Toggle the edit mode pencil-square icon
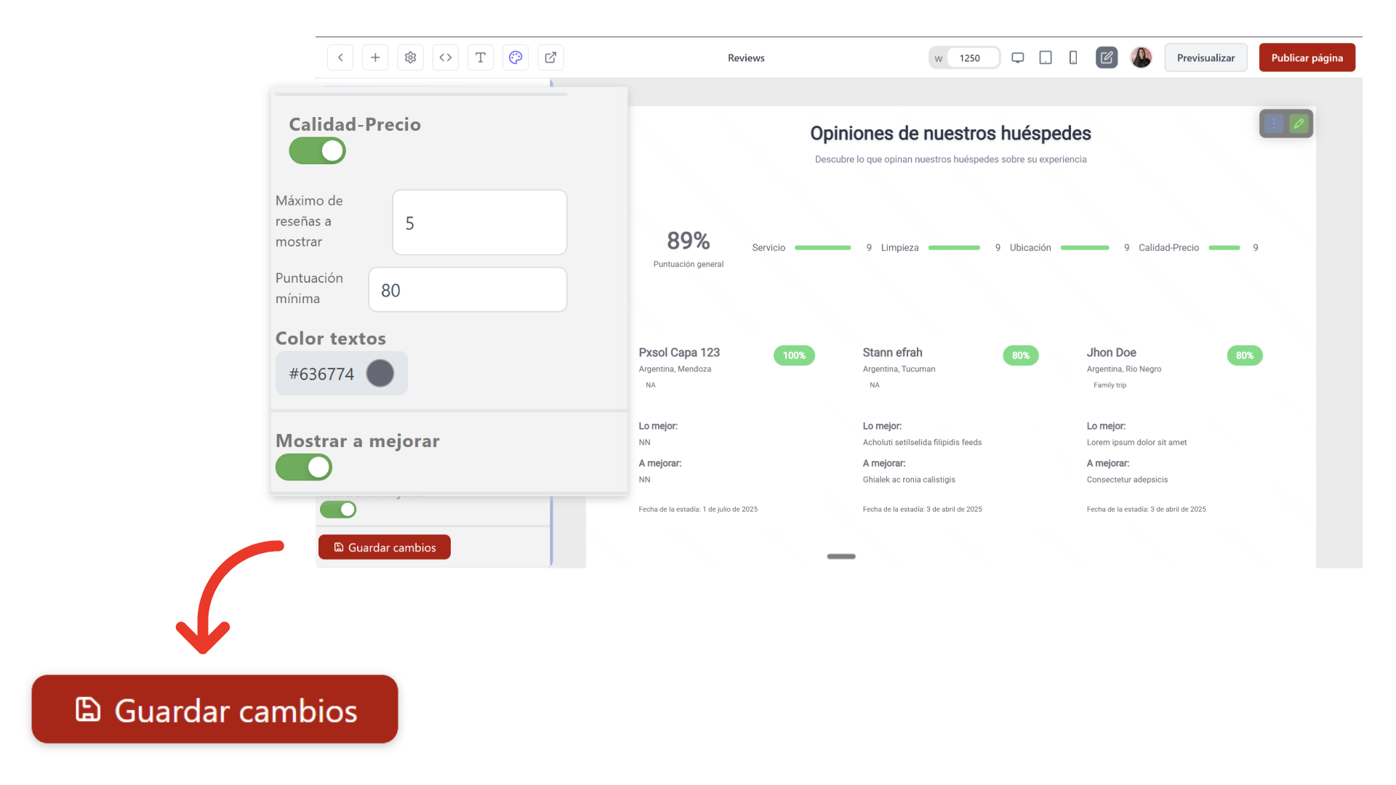1396x785 pixels. click(1107, 57)
